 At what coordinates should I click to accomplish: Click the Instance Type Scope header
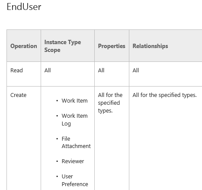coord(63,46)
